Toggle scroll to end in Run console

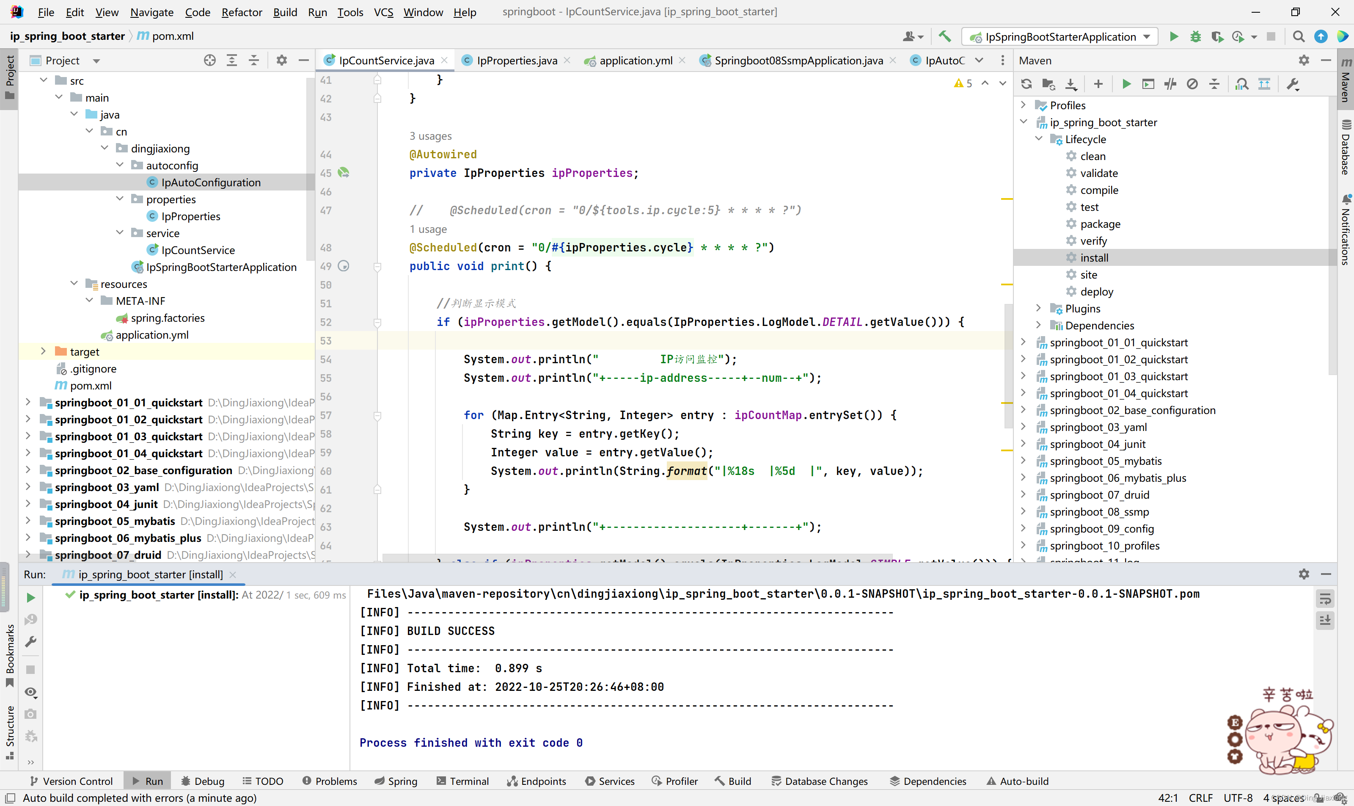click(x=1325, y=620)
